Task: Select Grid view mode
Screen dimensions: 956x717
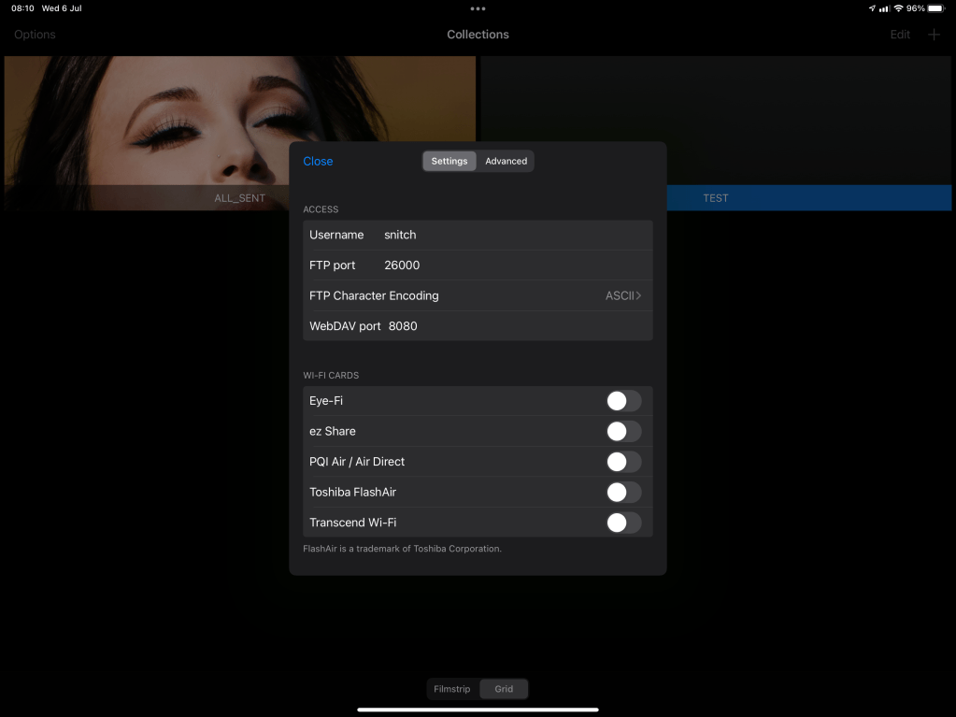Action: click(x=504, y=689)
